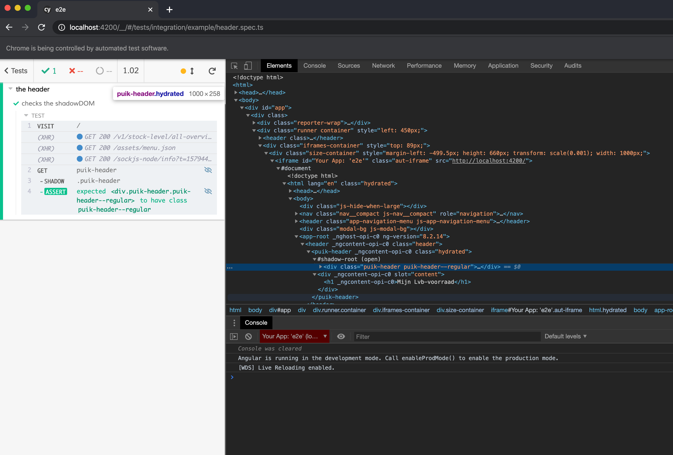Toggle the live expression eye icon
This screenshot has height=455, width=673.
(341, 337)
